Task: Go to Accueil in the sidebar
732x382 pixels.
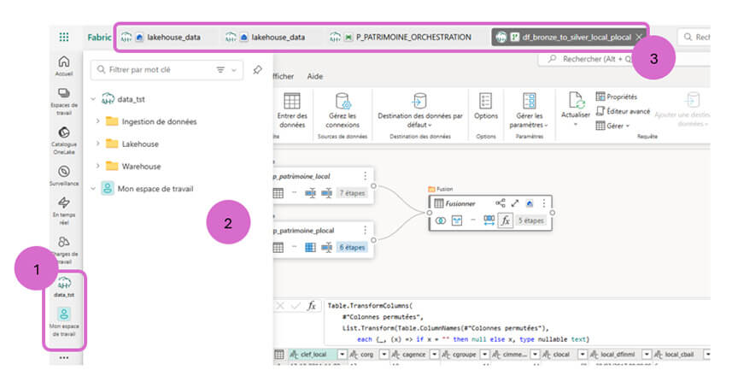Action: tap(64, 66)
